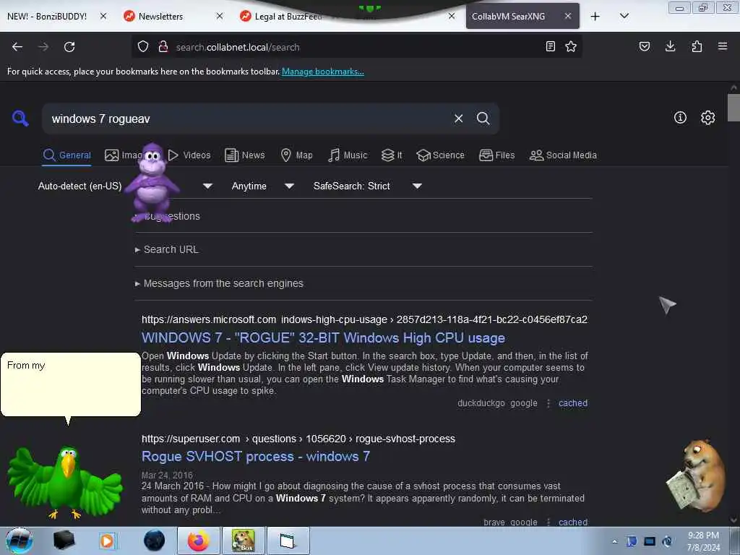Clear the search query text
Image resolution: width=740 pixels, height=555 pixels.
[458, 119]
